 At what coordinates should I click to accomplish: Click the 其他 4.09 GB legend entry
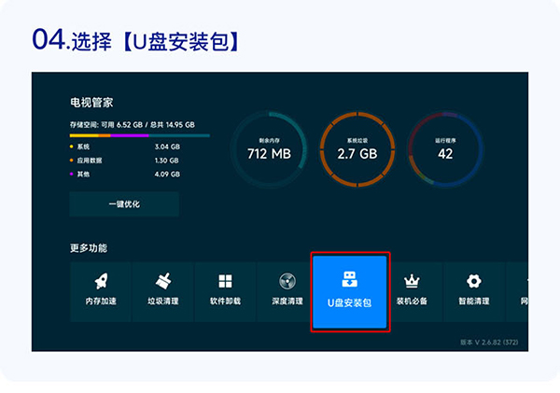coord(123,173)
